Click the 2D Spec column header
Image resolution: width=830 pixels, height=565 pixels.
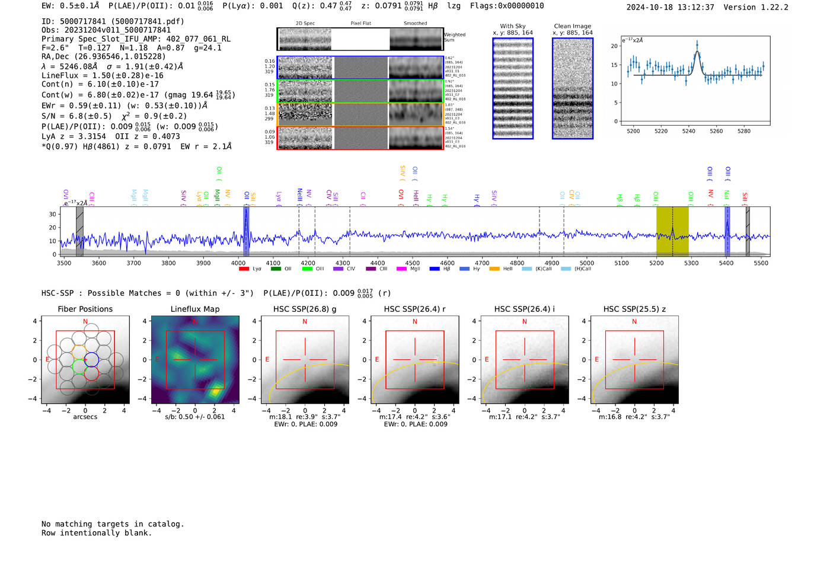click(x=305, y=24)
